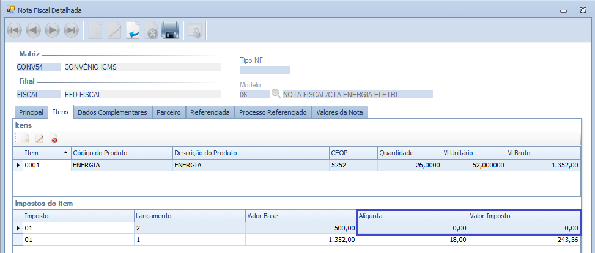
Task: Minimize the Nota Fiscal Detalhada window
Action: pyautogui.click(x=563, y=10)
